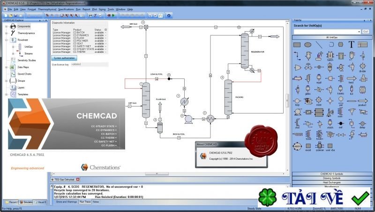The image size is (375, 212).
Task: Click the Go! button next to UnitOp search
Action: click(366, 31)
